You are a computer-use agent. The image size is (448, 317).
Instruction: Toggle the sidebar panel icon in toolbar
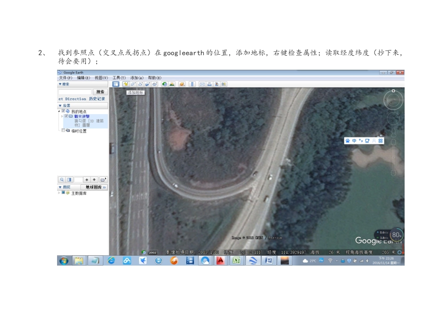coord(116,84)
